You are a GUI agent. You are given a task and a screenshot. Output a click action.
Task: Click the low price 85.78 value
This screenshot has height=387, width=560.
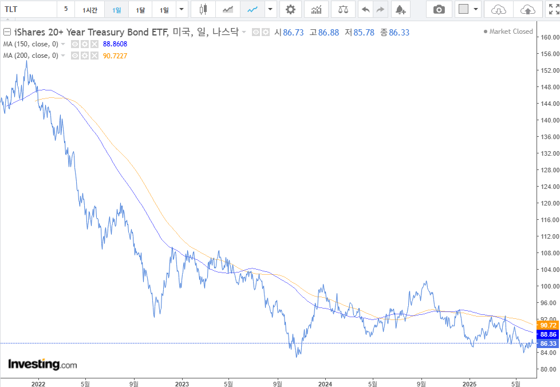pyautogui.click(x=364, y=33)
